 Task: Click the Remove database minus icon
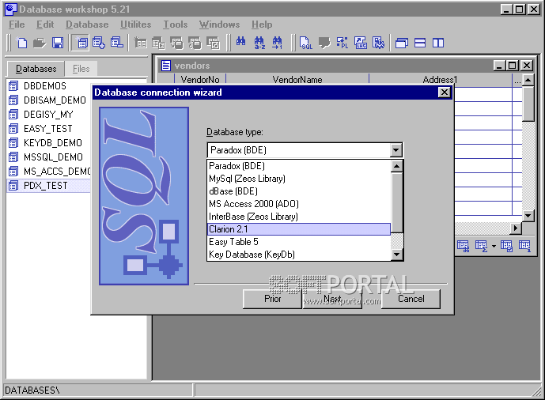[117, 43]
